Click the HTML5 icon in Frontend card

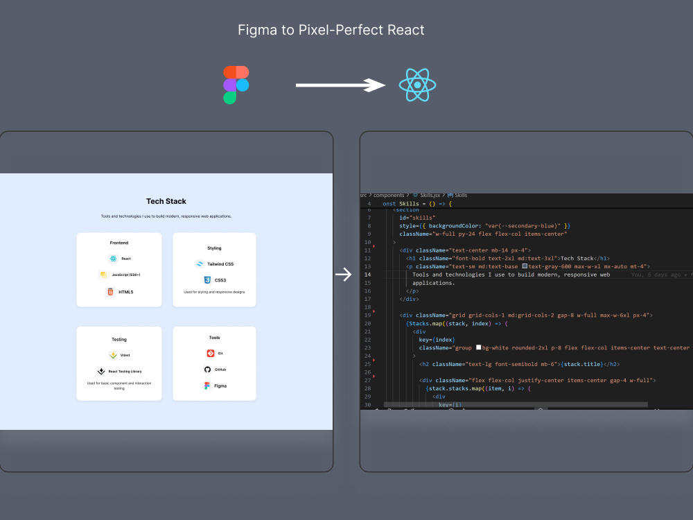[x=110, y=292]
